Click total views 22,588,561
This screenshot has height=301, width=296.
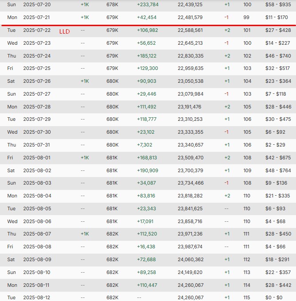(x=190, y=30)
